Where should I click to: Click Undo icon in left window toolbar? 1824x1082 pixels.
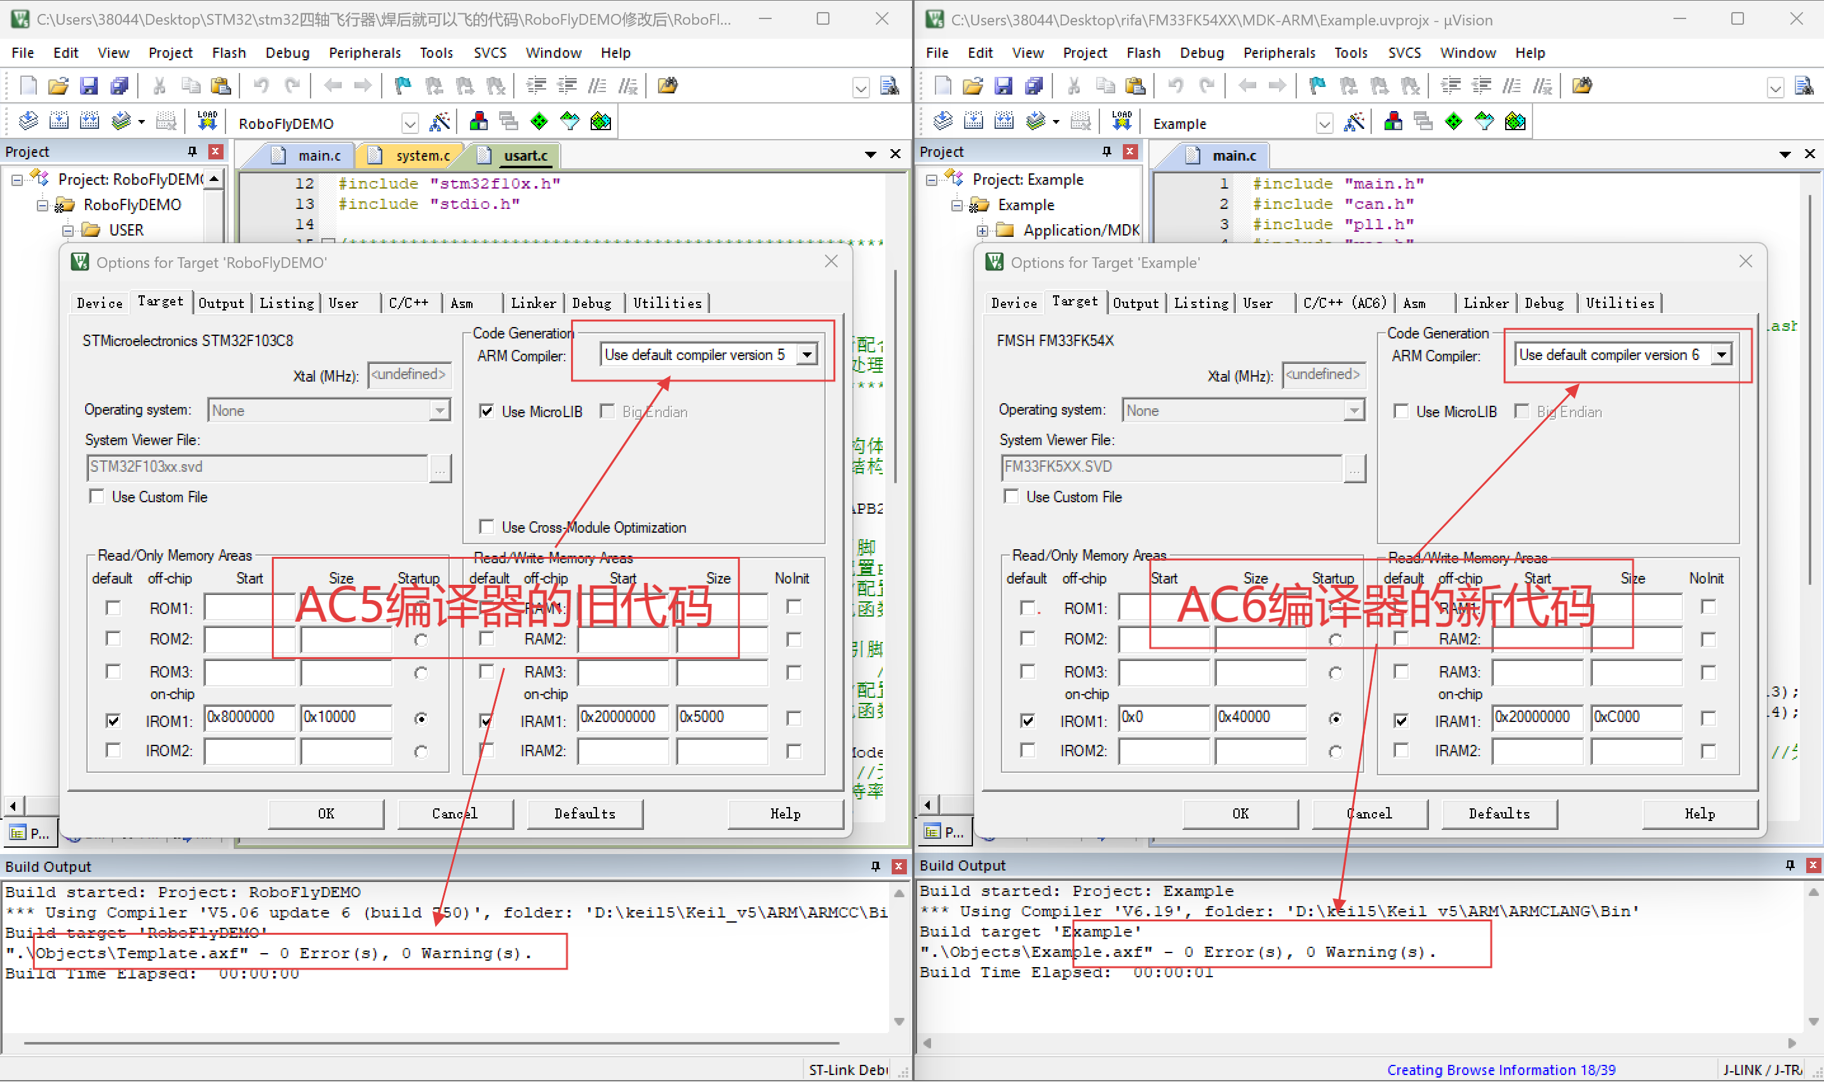tap(260, 86)
